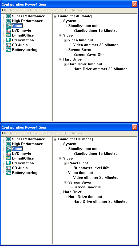Select DVD movie icon in top window
139x246 pixels.
click(9, 30)
